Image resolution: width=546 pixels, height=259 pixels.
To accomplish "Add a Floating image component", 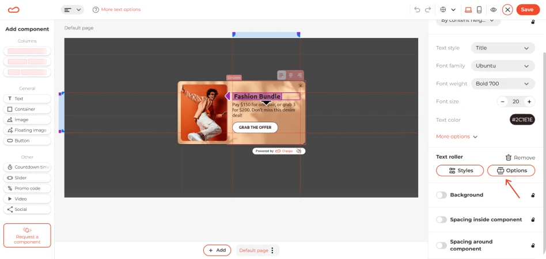I will 27,130.
